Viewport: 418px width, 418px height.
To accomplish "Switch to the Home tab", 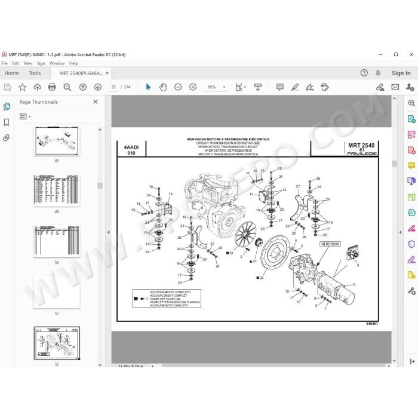I will pyautogui.click(x=11, y=73).
